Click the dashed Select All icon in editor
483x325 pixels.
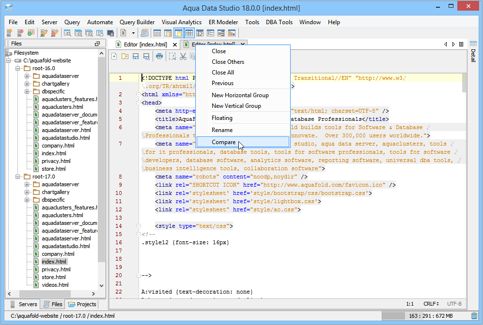(x=172, y=56)
